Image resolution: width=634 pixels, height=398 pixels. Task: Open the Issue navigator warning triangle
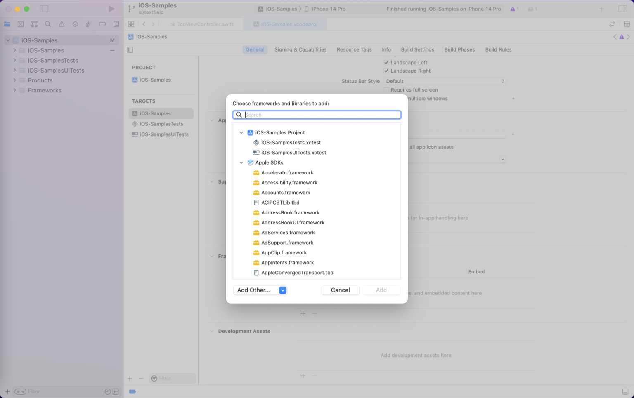[x=62, y=24]
